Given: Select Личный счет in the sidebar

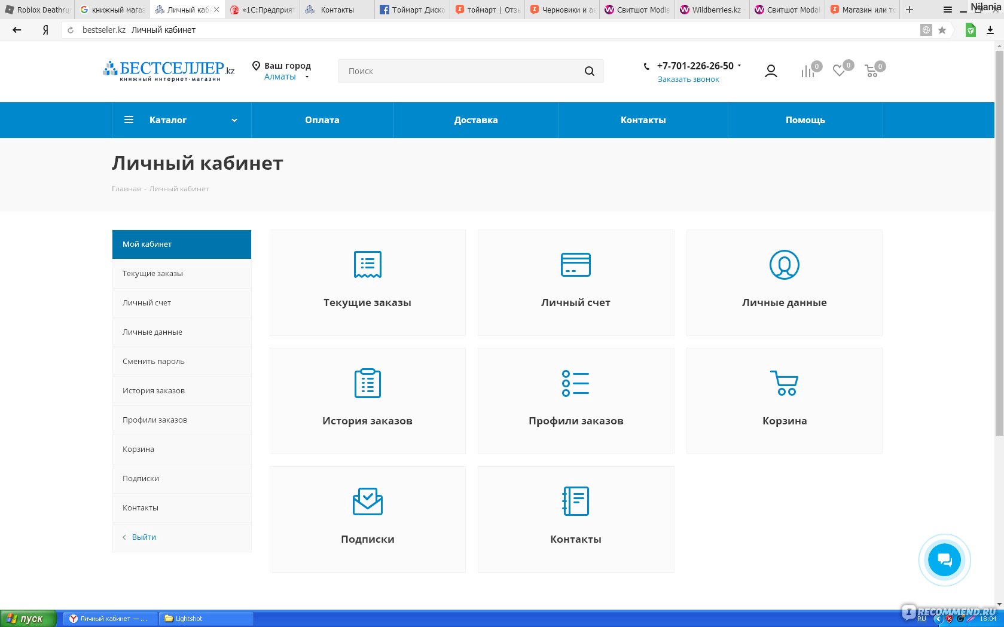Looking at the screenshot, I should point(182,303).
